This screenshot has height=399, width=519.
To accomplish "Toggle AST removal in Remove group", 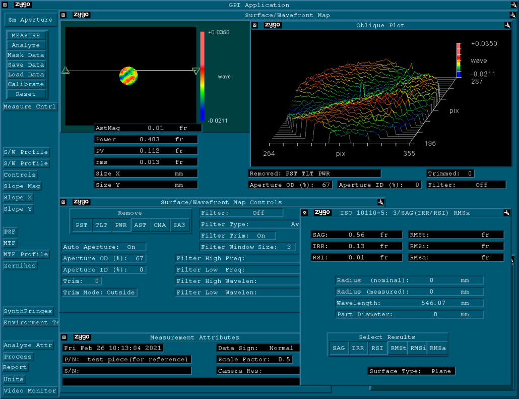I will (x=140, y=225).
